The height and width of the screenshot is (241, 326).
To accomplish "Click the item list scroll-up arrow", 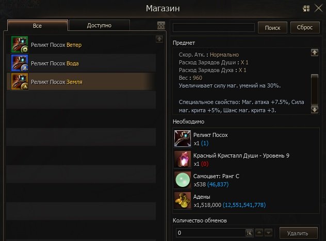I will [x=159, y=39].
